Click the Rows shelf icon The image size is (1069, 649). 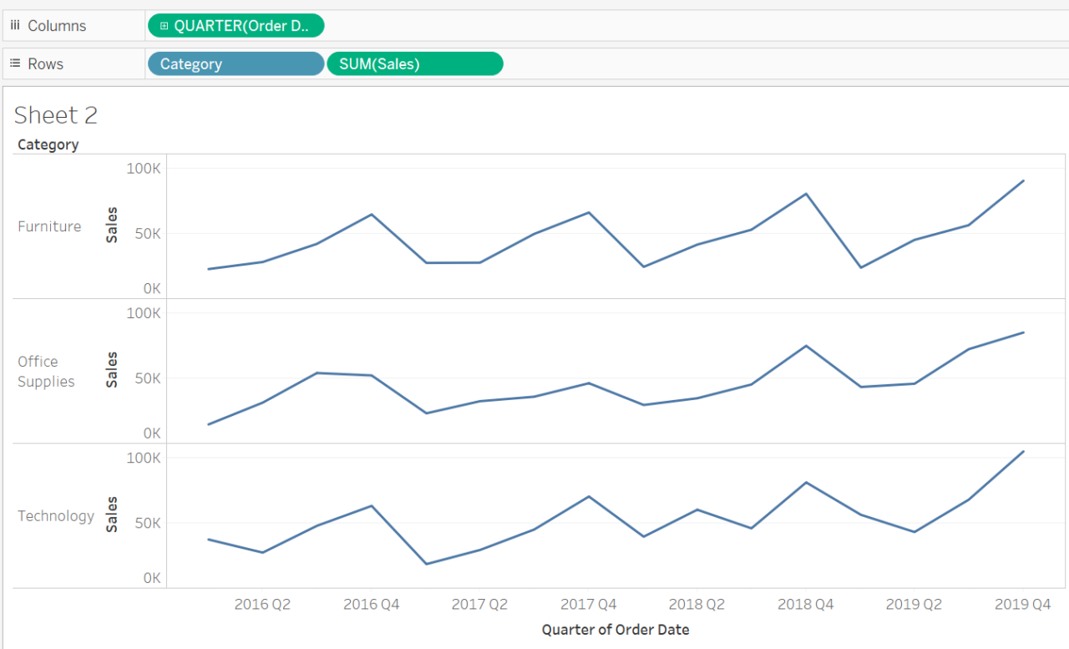(14, 63)
